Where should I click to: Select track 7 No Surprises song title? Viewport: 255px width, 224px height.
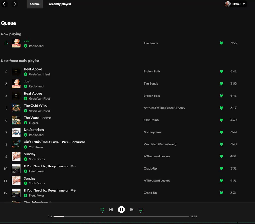pos(34,130)
